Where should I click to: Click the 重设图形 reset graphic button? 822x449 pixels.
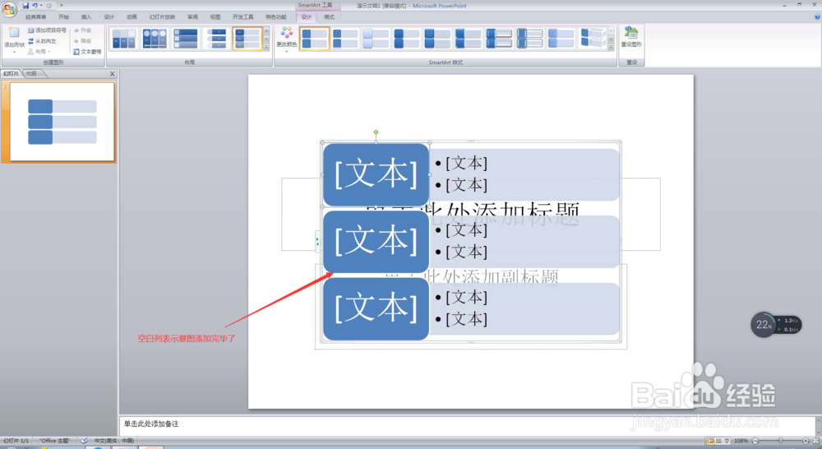click(631, 38)
